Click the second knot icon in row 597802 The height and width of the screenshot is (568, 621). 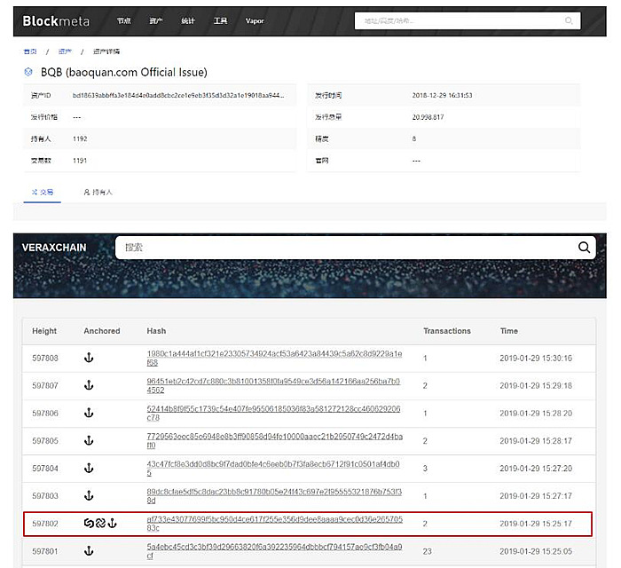[100, 524]
